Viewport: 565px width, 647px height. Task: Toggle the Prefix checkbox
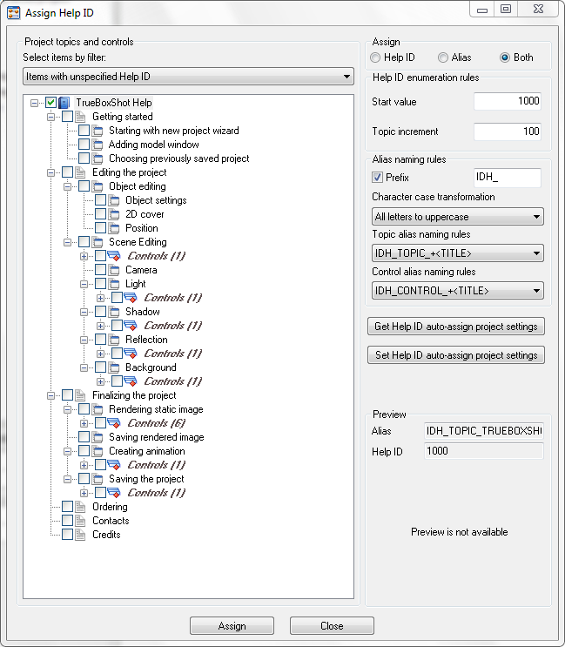click(377, 178)
